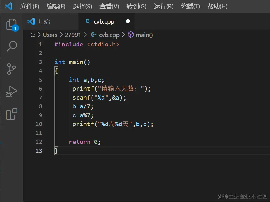Open the 文件 menu

point(30,6)
